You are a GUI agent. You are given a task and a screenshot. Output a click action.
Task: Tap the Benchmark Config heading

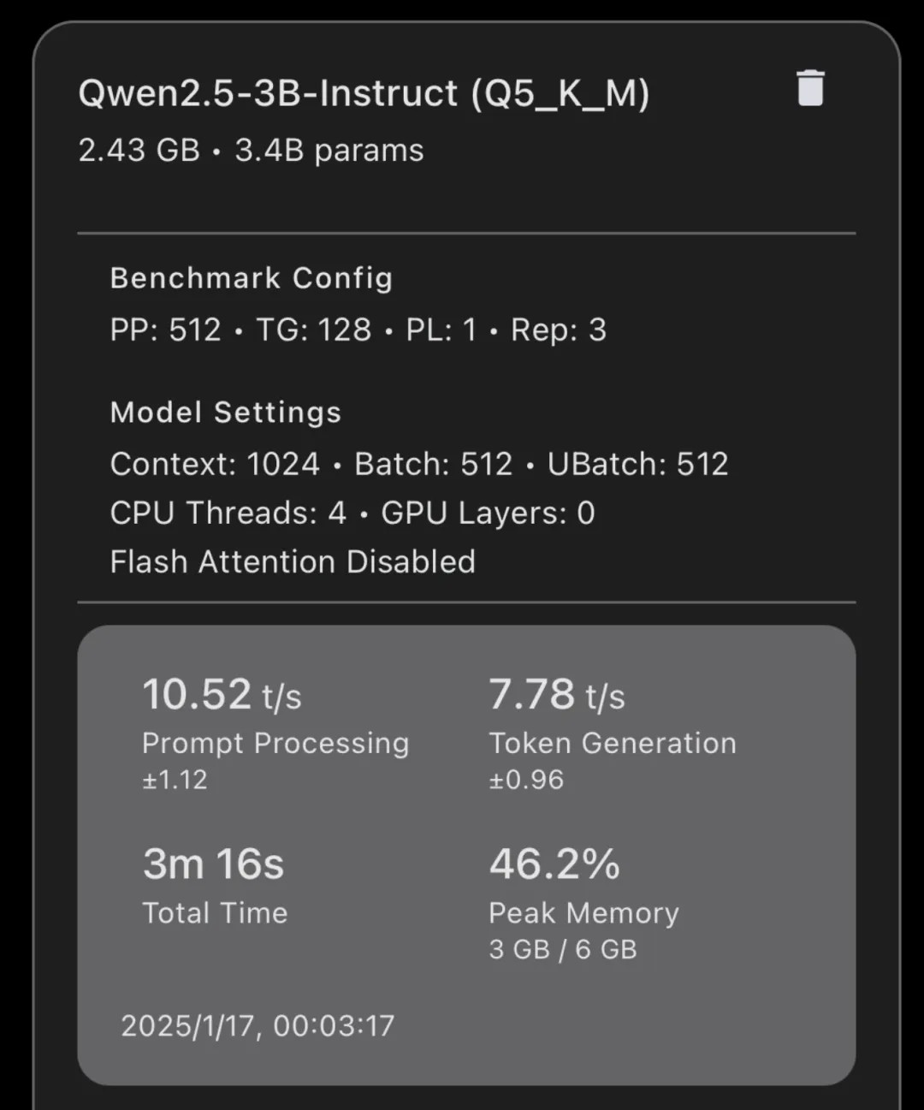click(x=252, y=278)
